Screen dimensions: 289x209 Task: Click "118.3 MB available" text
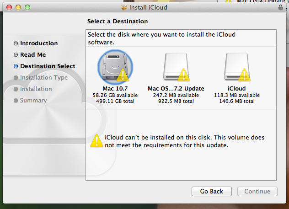[x=237, y=95]
